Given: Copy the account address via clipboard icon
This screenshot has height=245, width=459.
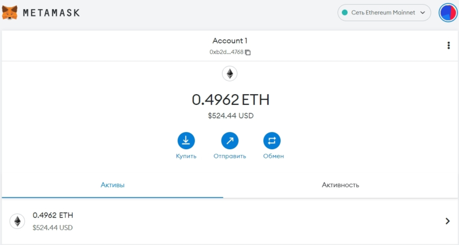Looking at the screenshot, I should [x=248, y=52].
